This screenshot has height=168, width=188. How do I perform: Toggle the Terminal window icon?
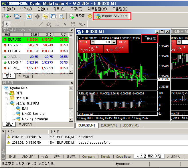[53, 16]
